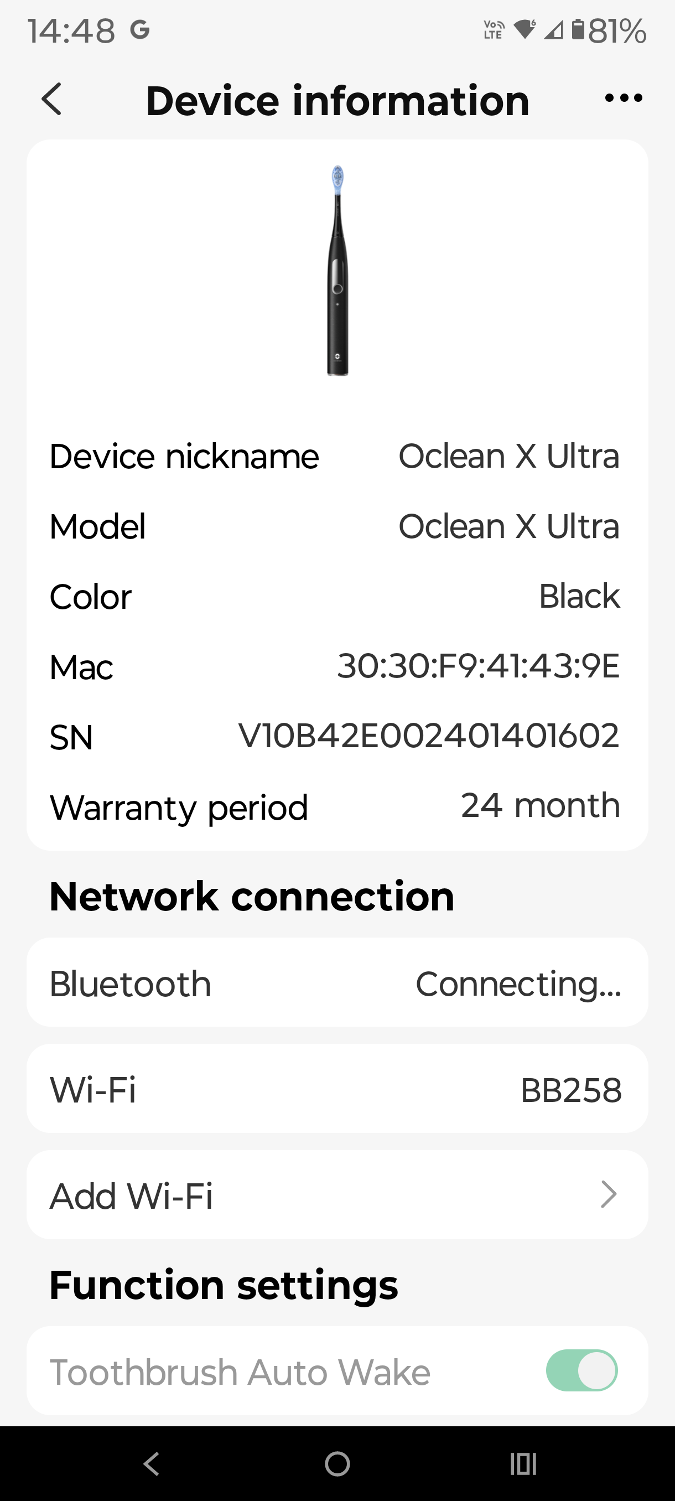Open the three-dot overflow menu

pyautogui.click(x=622, y=98)
